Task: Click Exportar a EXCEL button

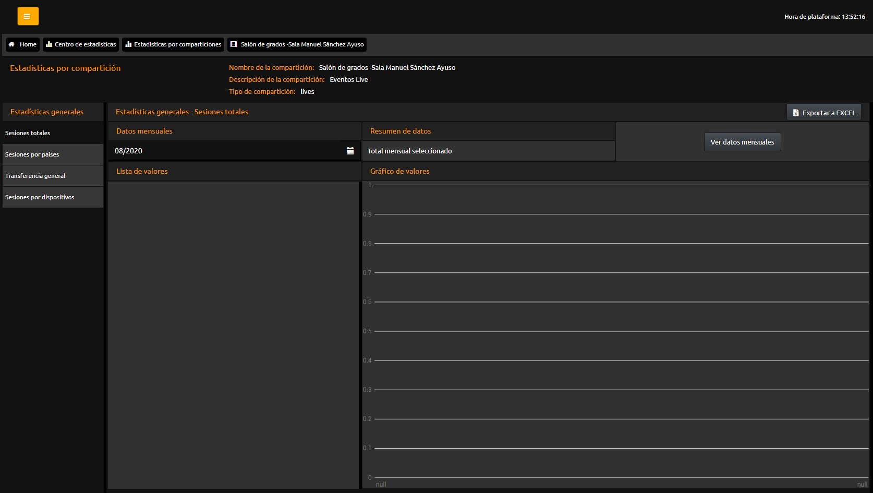Action: tap(824, 113)
